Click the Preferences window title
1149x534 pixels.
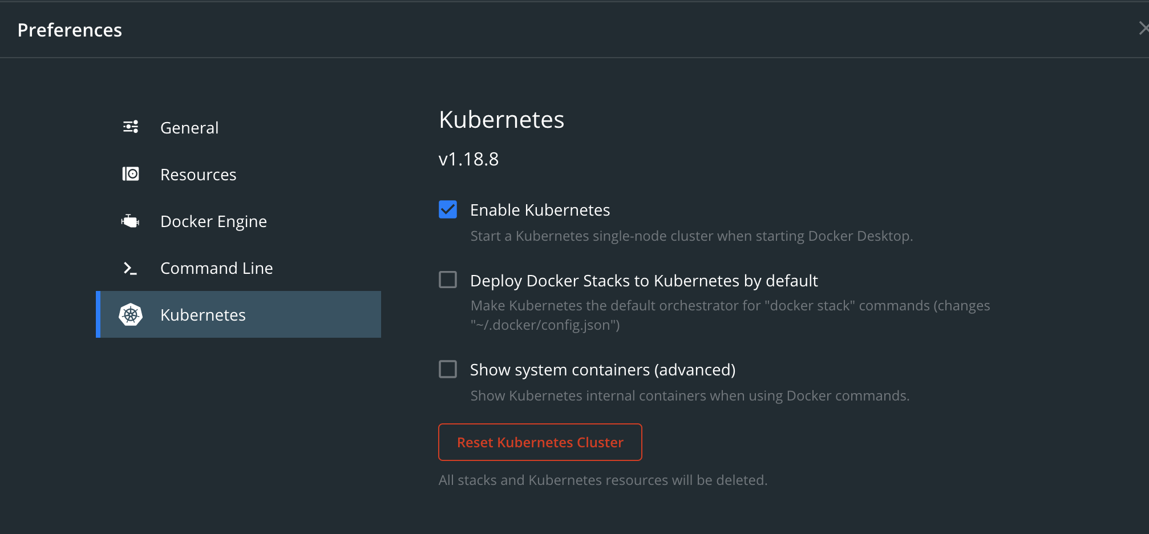(70, 30)
